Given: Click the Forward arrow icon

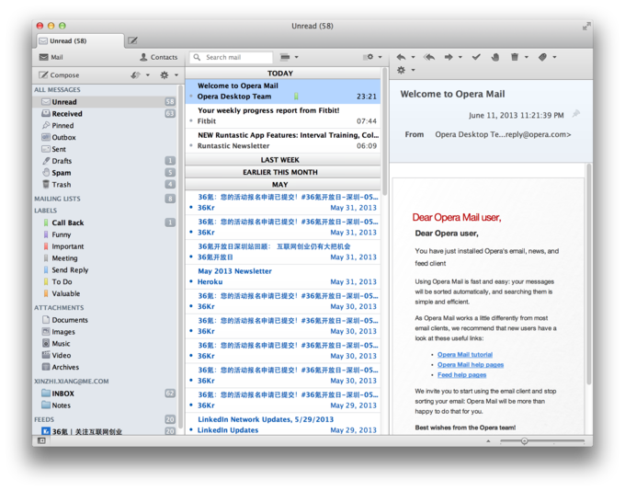Looking at the screenshot, I should [x=449, y=57].
